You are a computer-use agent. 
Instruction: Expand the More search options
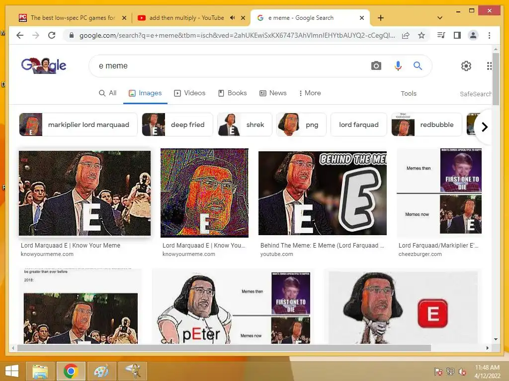pos(310,93)
